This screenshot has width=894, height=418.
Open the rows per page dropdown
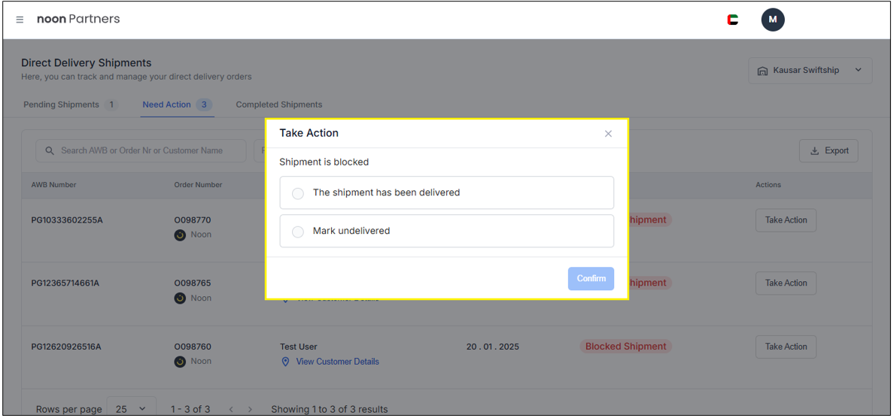coord(131,409)
